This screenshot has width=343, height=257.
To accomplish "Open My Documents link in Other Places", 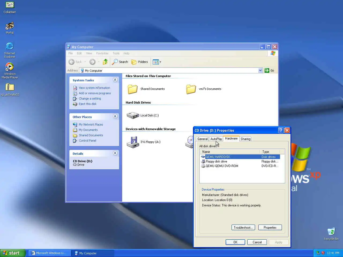I will [x=88, y=130].
